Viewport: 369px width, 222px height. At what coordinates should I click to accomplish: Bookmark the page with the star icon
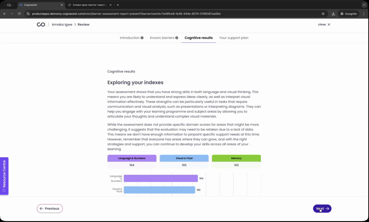pos(323,14)
